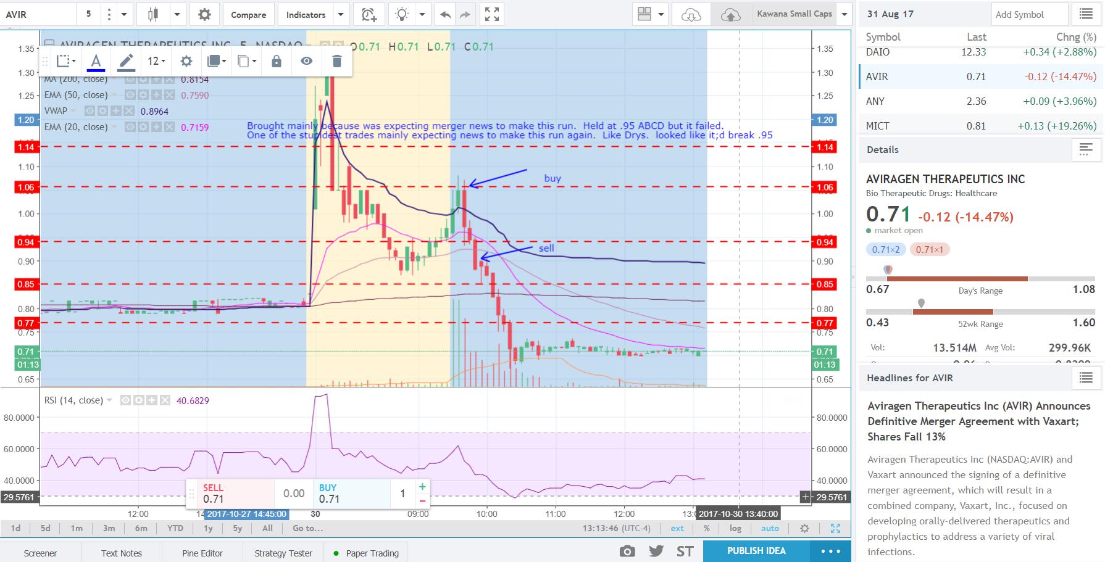Hide the EMA (20, close) indicator
This screenshot has height=562, width=1105.
130,127
